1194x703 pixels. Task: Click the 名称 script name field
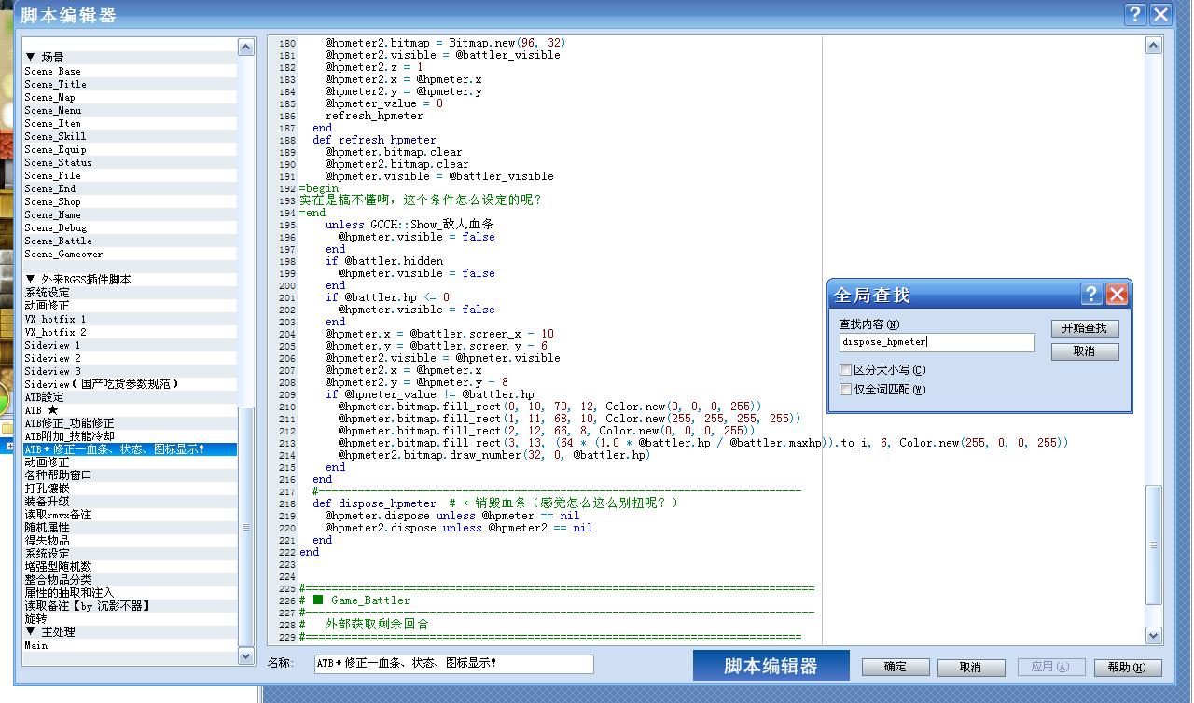click(x=453, y=664)
